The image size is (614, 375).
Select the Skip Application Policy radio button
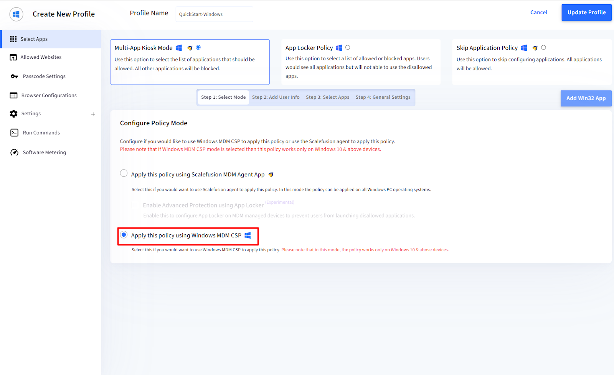543,48
